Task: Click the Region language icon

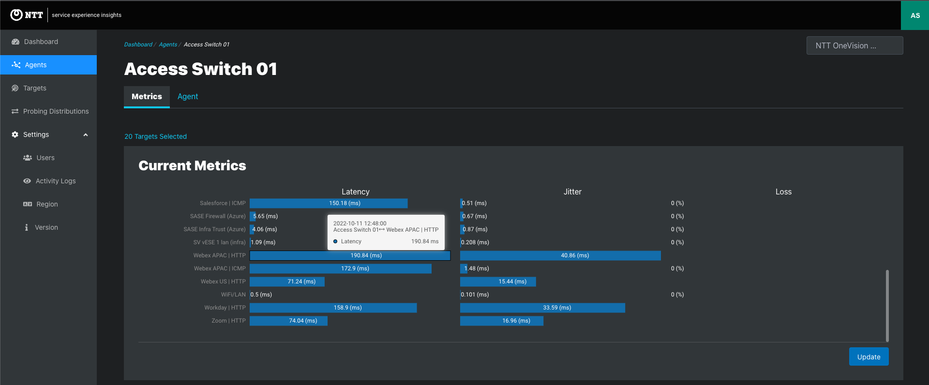Action: tap(28, 204)
